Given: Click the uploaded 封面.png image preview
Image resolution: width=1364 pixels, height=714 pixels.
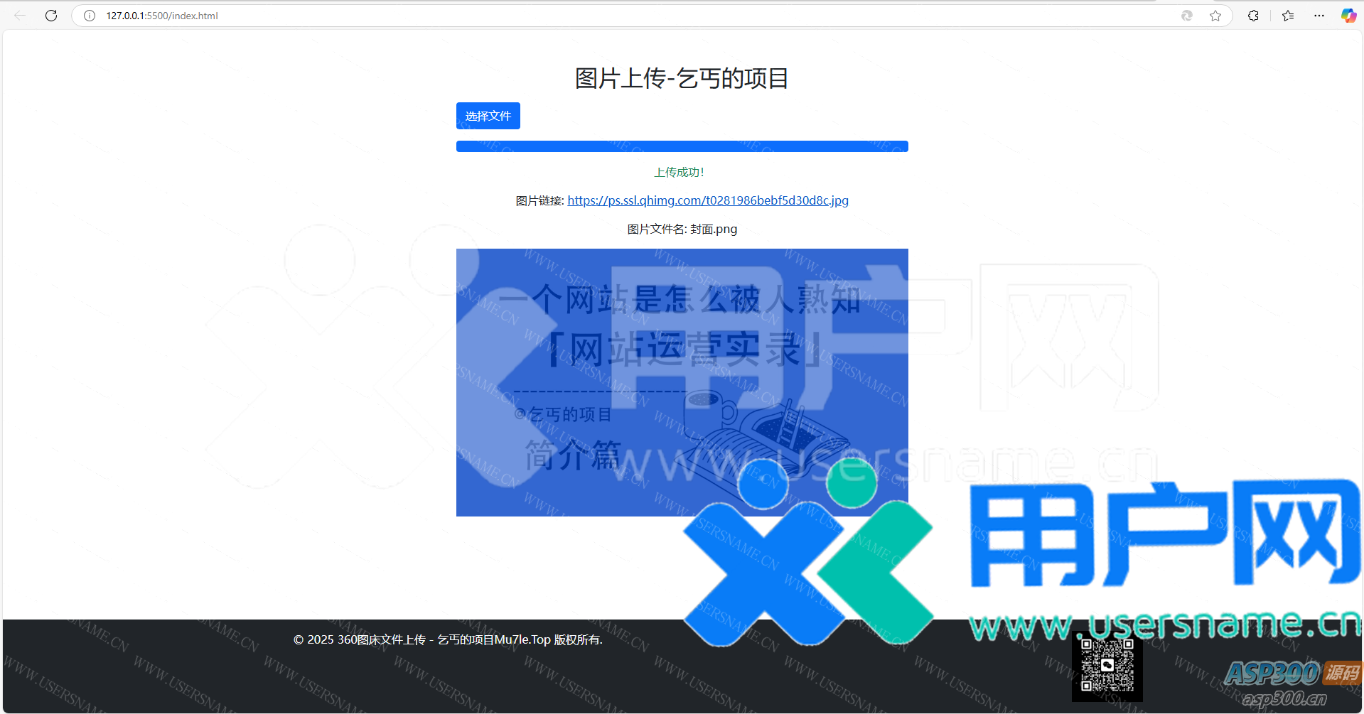Looking at the screenshot, I should pos(682,382).
